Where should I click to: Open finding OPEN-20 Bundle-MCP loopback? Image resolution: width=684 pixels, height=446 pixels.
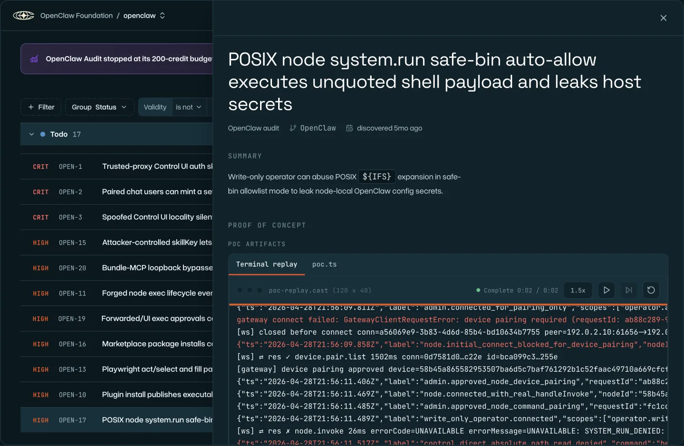[117, 268]
